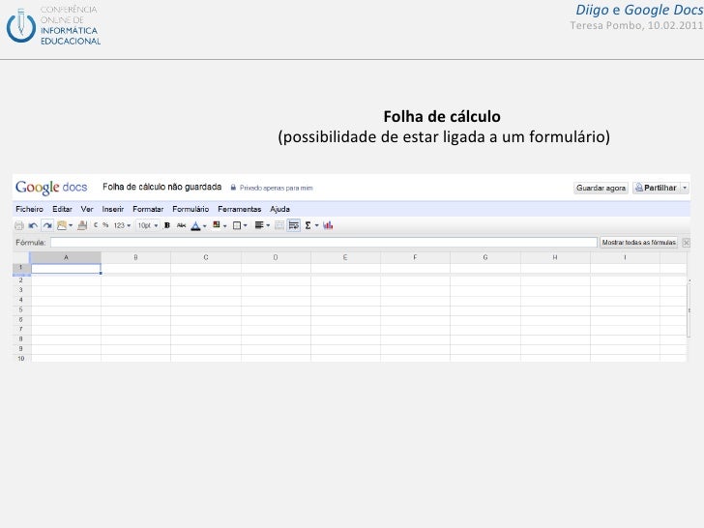Select row header 3
This screenshot has width=704, height=528.
[21, 290]
